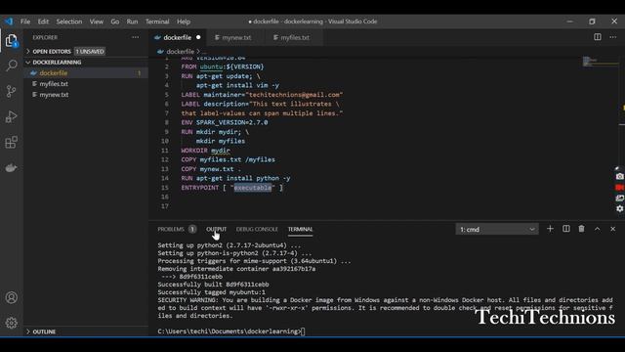625x352 pixels.
Task: Select myfiles.txt in the Explorer tree
Action: 86,84
